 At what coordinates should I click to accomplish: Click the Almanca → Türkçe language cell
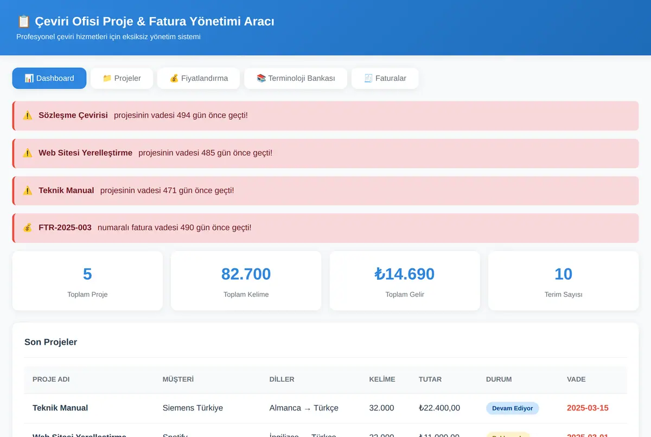304,408
